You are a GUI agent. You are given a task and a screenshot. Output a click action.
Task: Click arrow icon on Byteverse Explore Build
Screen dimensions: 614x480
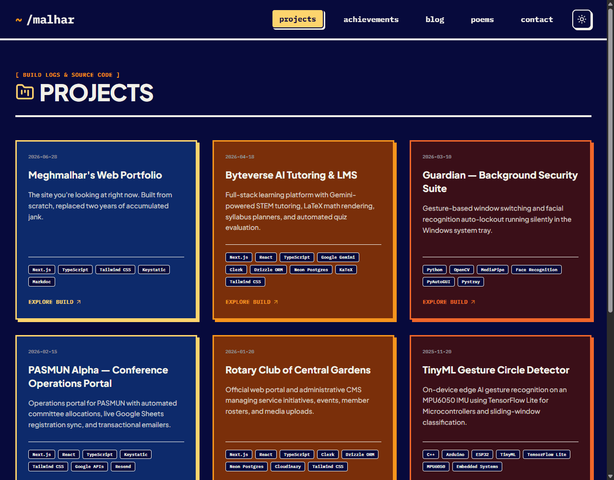coord(276,302)
